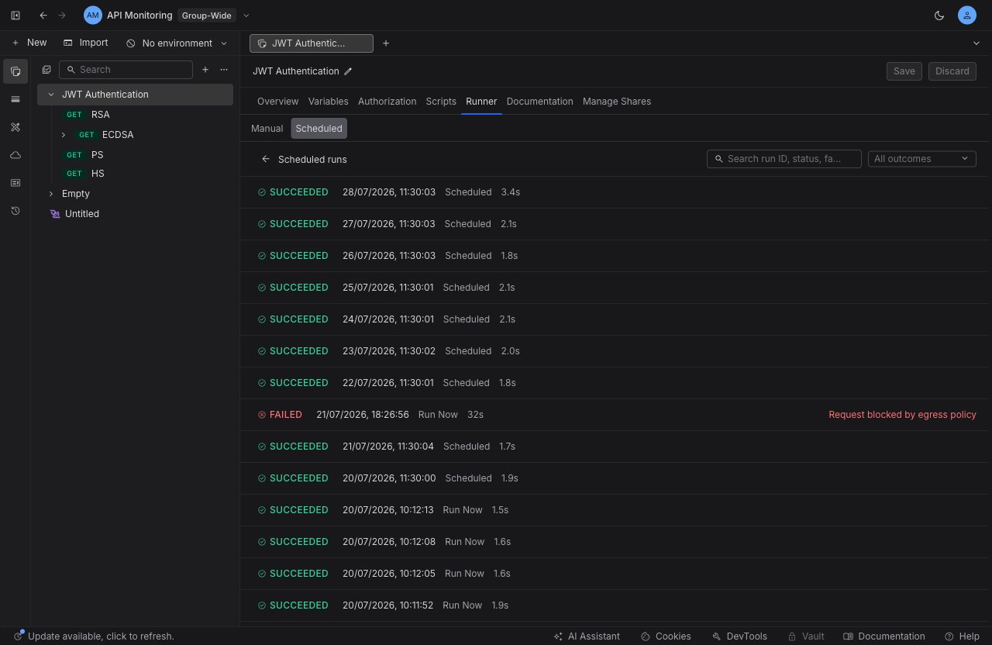Open the HS GET request

click(136, 174)
